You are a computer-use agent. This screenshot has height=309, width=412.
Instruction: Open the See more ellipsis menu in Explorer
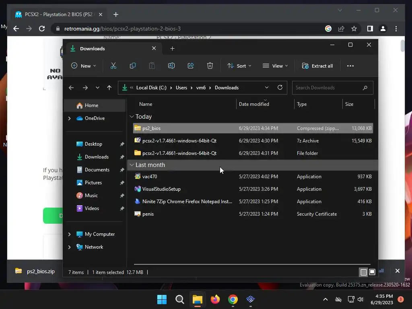(350, 66)
